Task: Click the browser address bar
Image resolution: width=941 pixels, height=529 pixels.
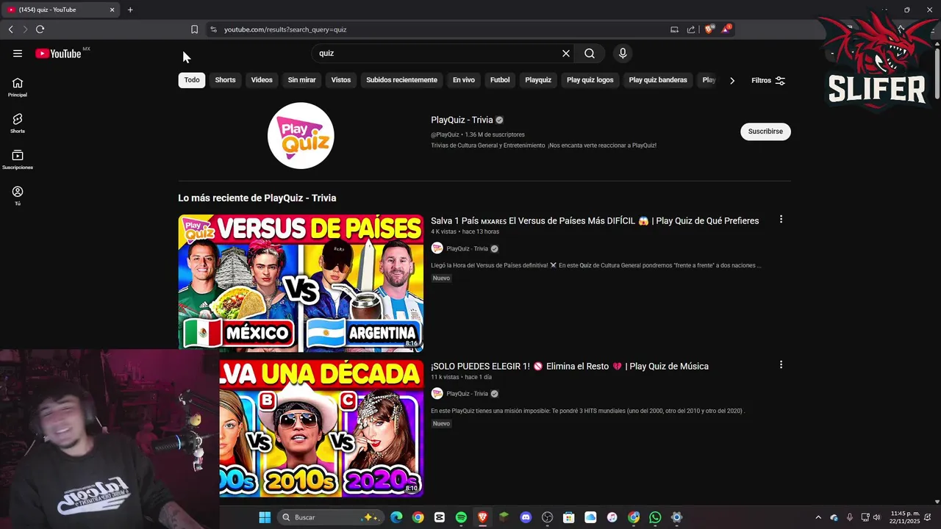Action: click(x=441, y=29)
